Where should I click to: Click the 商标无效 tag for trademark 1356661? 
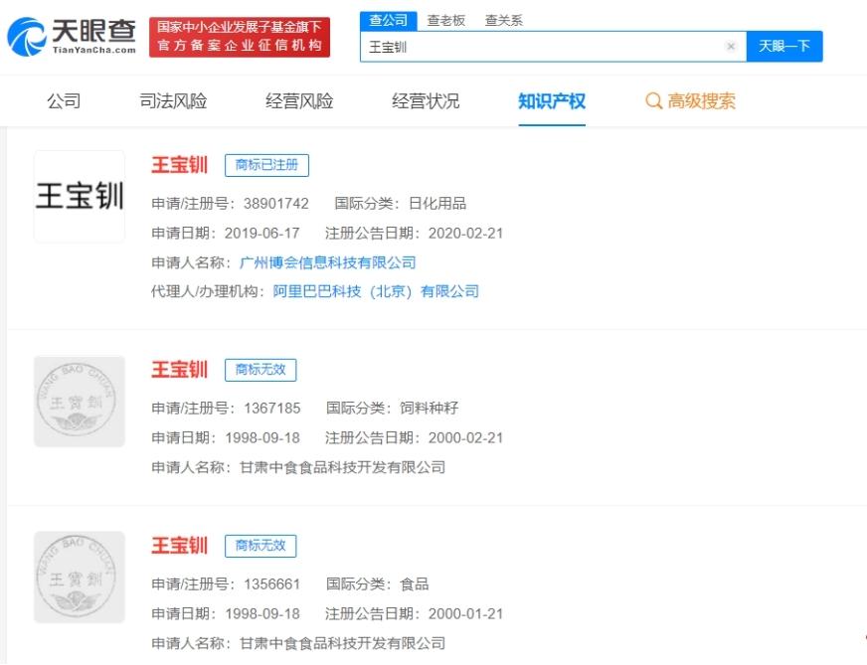point(260,546)
